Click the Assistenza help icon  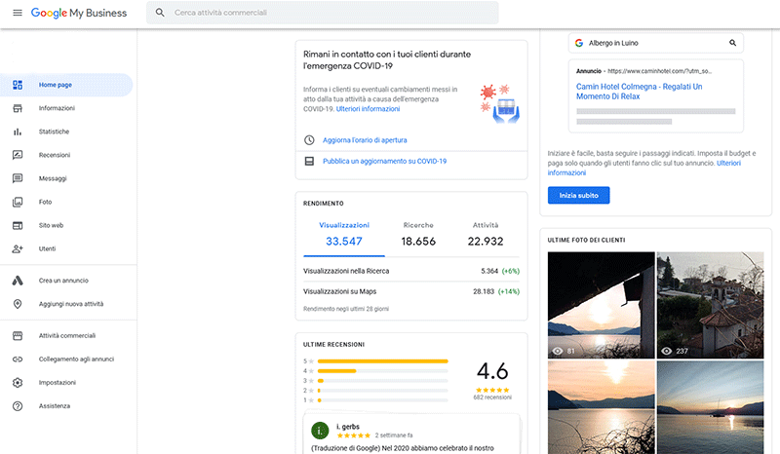pyautogui.click(x=18, y=406)
